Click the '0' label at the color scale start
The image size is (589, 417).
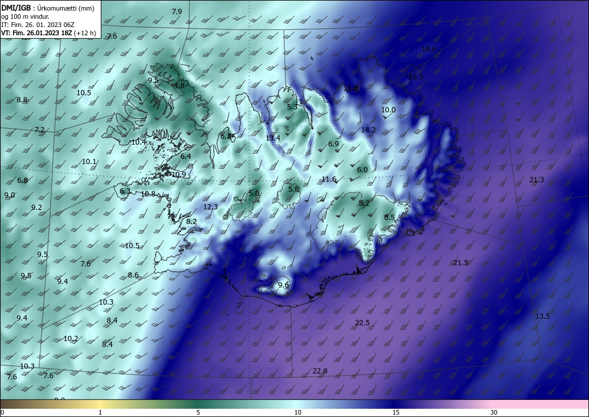2,413
